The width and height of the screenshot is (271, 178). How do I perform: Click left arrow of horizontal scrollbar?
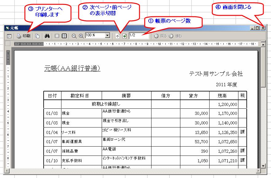[8, 171]
